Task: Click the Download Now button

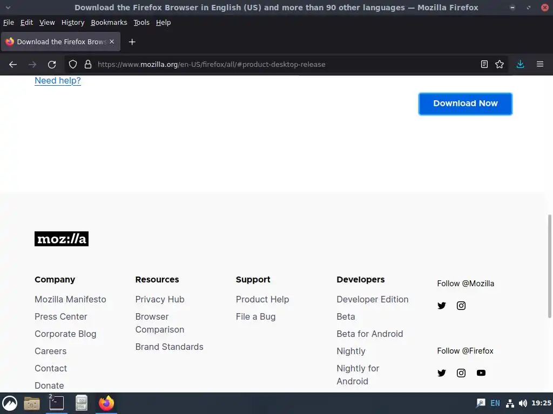Action: pyautogui.click(x=465, y=103)
